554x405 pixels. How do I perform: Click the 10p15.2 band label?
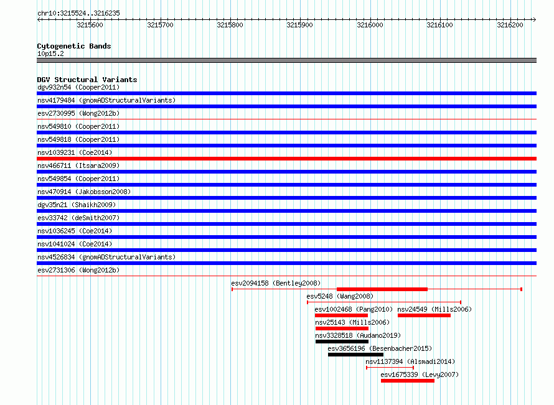click(x=50, y=54)
